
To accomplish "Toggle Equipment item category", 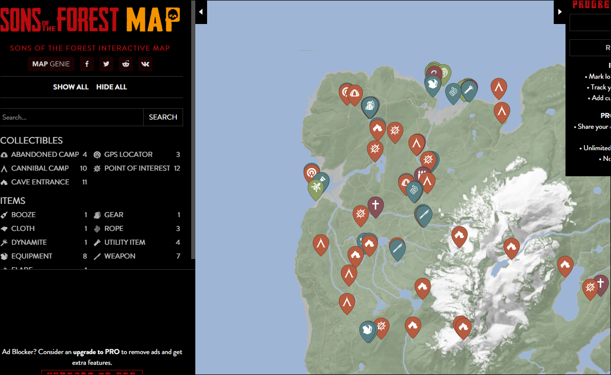I will [44, 256].
